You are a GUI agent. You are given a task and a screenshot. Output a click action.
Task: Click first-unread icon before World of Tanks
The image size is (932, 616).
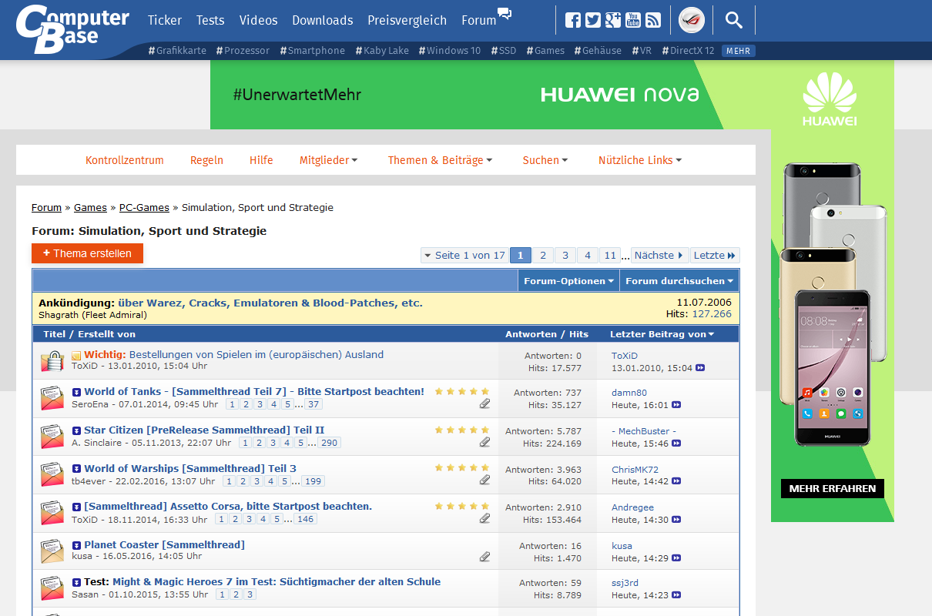76,392
